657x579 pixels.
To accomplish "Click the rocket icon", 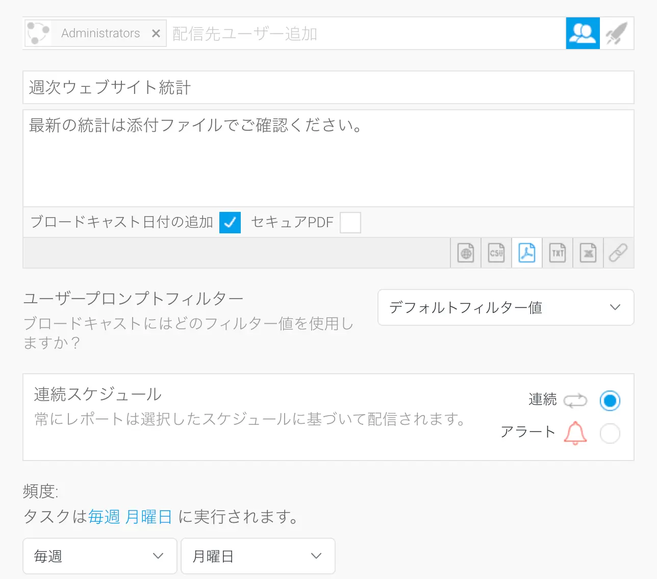I will 616,33.
